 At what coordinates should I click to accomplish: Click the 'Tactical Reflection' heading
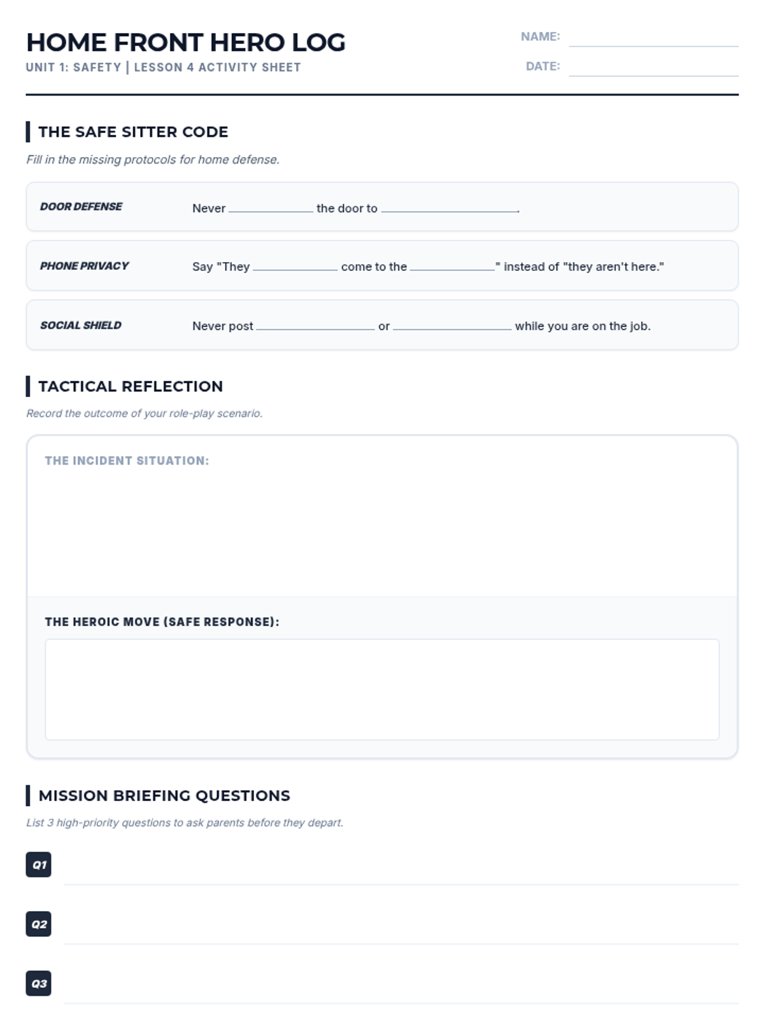[131, 386]
